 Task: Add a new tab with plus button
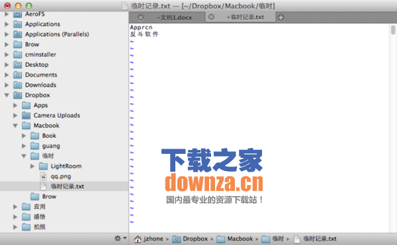281,17
